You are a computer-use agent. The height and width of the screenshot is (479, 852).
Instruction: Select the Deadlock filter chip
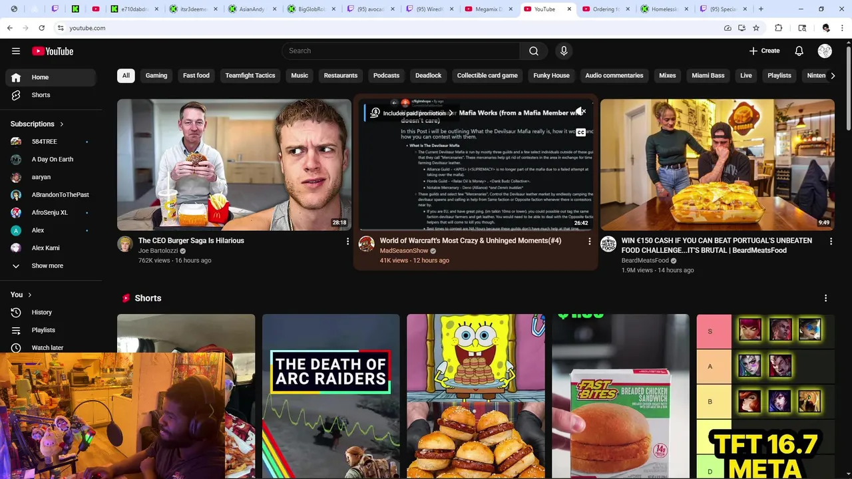pyautogui.click(x=428, y=76)
